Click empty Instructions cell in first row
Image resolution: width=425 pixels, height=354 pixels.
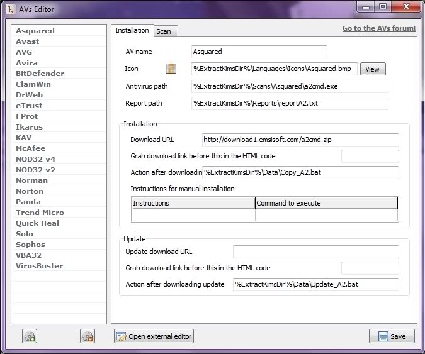pyautogui.click(x=193, y=216)
